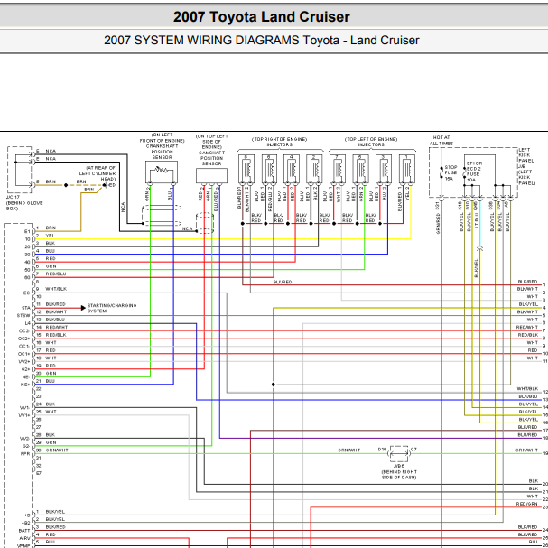Click "(AT REAR OF LEFT CYLINDER HEAD)" note
This screenshot has height=548, width=548.
point(98,173)
